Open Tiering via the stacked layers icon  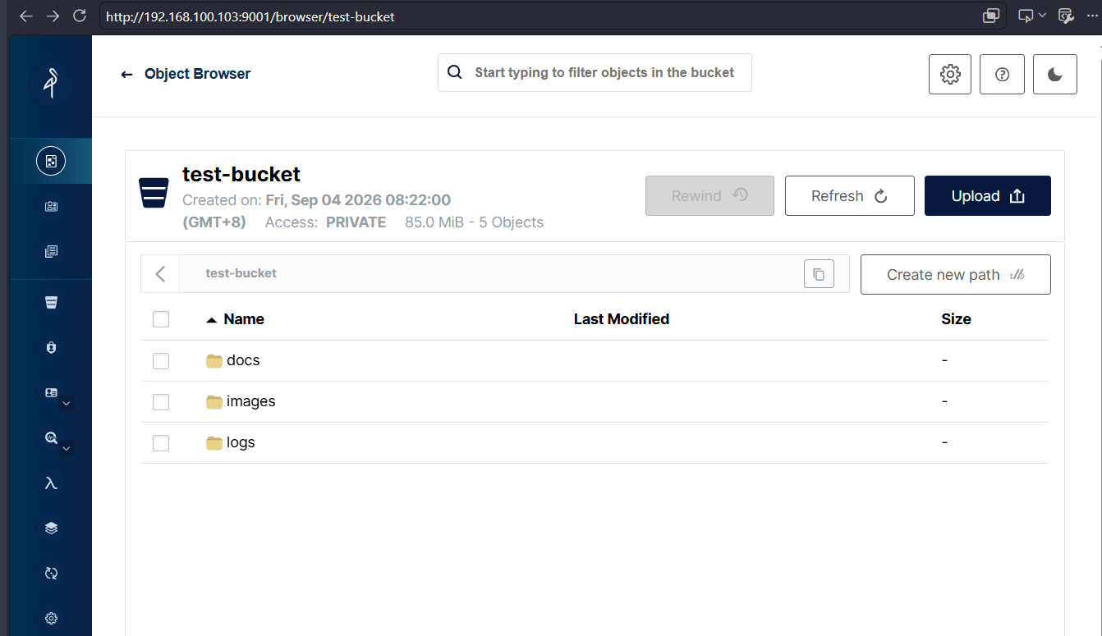click(51, 528)
